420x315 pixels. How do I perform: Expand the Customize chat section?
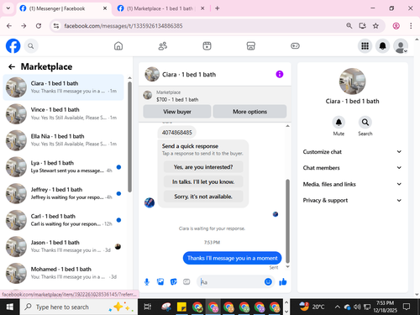[x=352, y=152]
